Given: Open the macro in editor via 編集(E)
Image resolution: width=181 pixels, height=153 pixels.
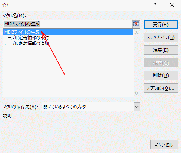Looking at the screenshot, I should 161,50.
